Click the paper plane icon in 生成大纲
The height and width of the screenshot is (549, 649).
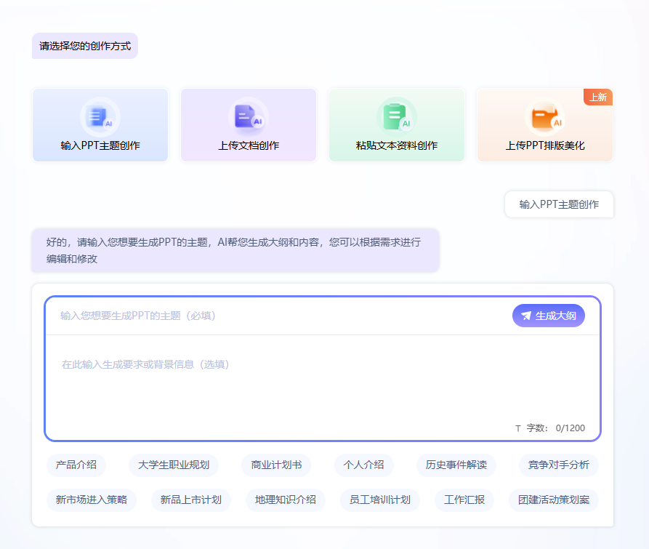[x=525, y=316]
